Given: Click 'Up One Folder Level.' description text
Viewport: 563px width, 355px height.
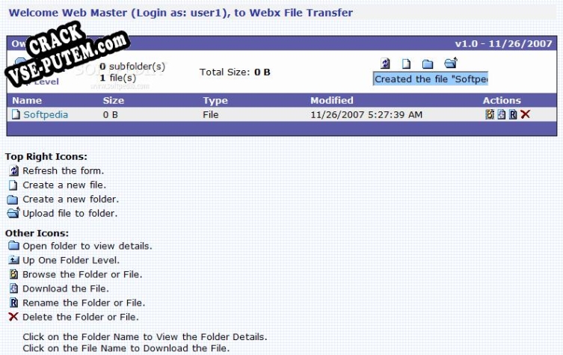Looking at the screenshot, I should tap(71, 260).
